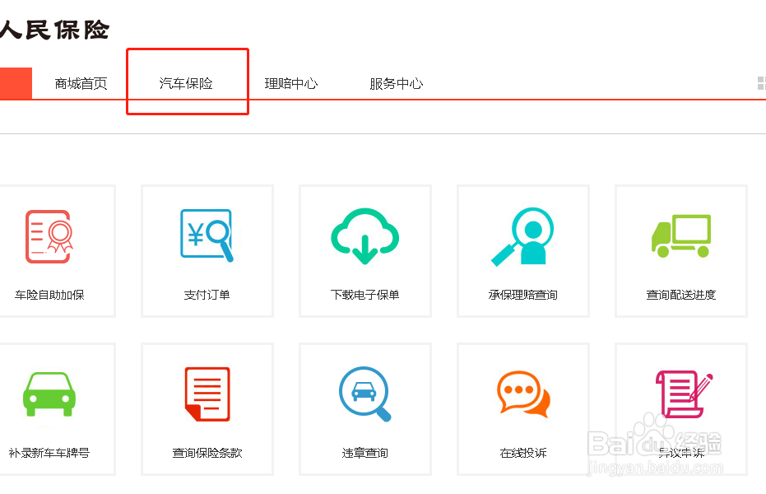The width and height of the screenshot is (766, 494).
Task: Open the 汽车保险 navigation tab
Action: point(186,83)
